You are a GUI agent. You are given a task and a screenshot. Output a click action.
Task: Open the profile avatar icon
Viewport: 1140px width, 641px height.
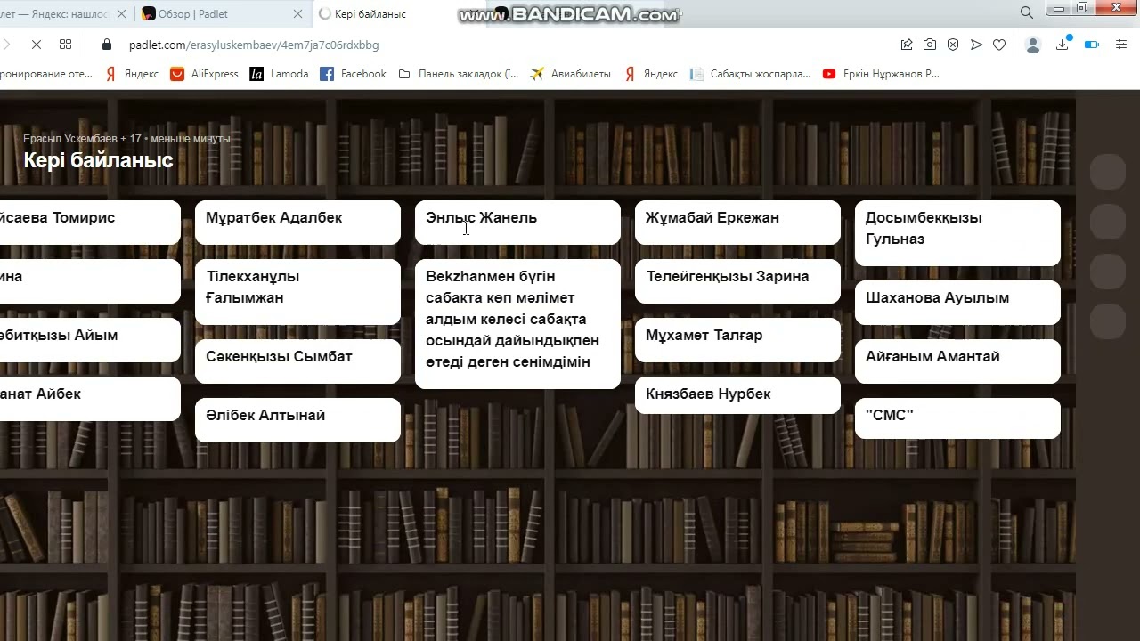coord(1033,45)
